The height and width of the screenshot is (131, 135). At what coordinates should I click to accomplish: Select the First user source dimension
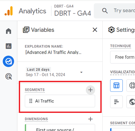coord(60,128)
